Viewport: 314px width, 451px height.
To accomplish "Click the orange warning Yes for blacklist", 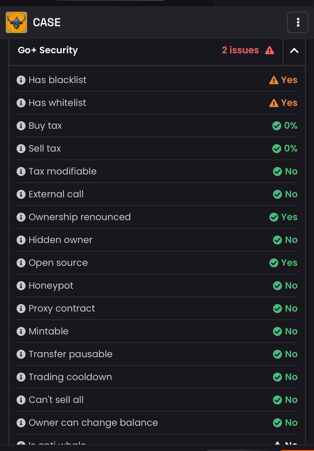I will click(284, 80).
